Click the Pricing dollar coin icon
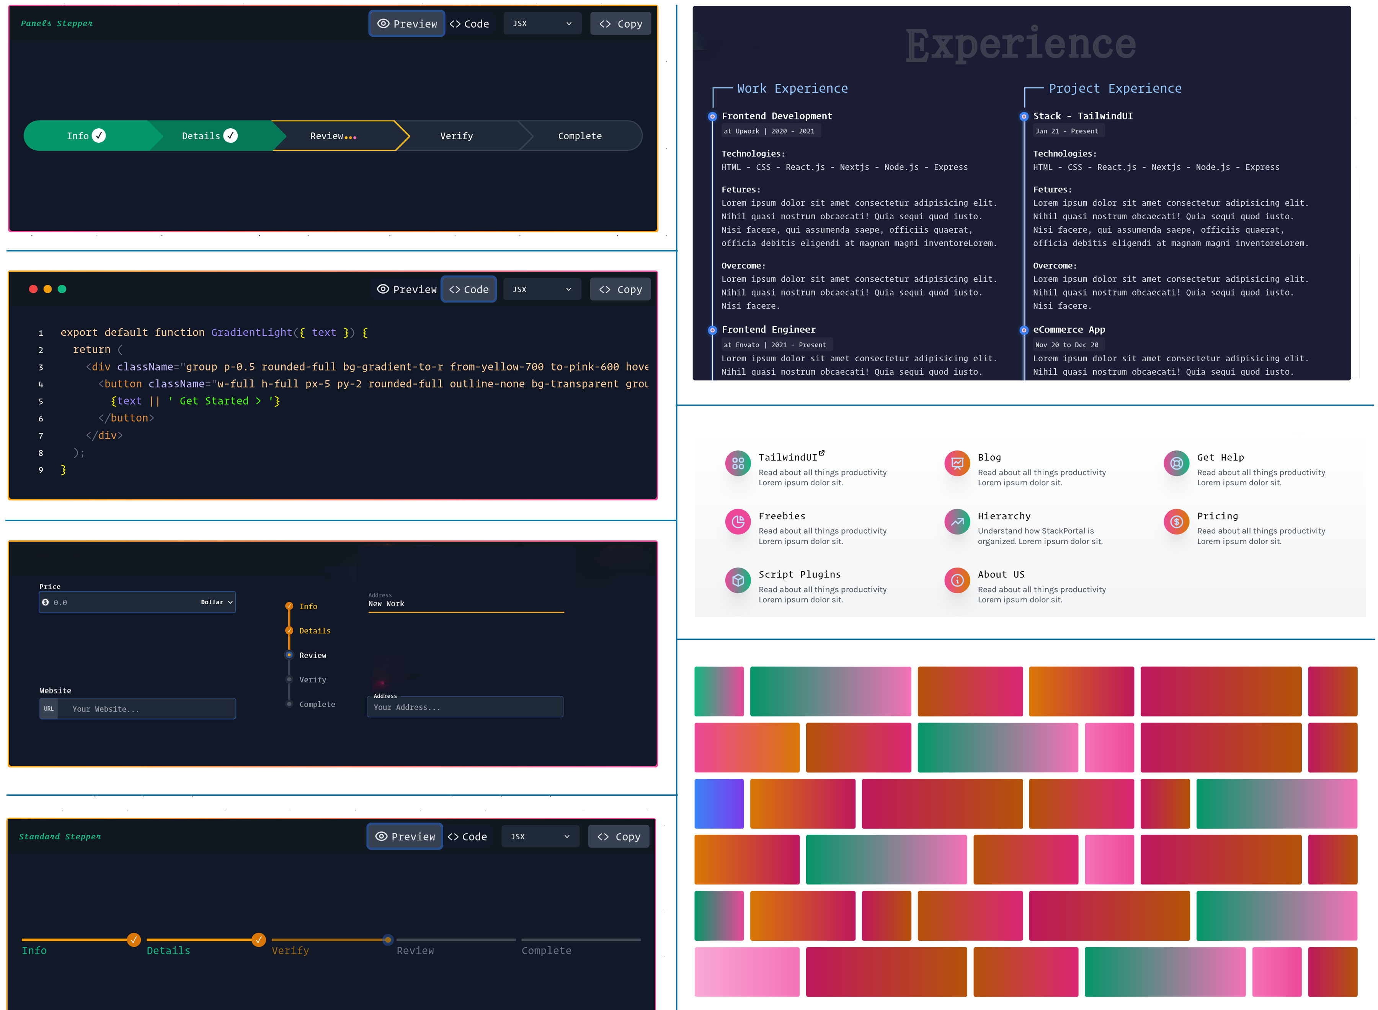The image size is (1378, 1010). (1176, 522)
